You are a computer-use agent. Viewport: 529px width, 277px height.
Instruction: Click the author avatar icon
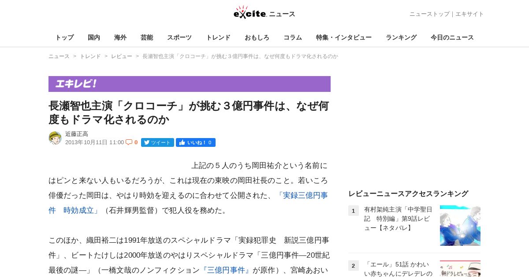pyautogui.click(x=55, y=138)
